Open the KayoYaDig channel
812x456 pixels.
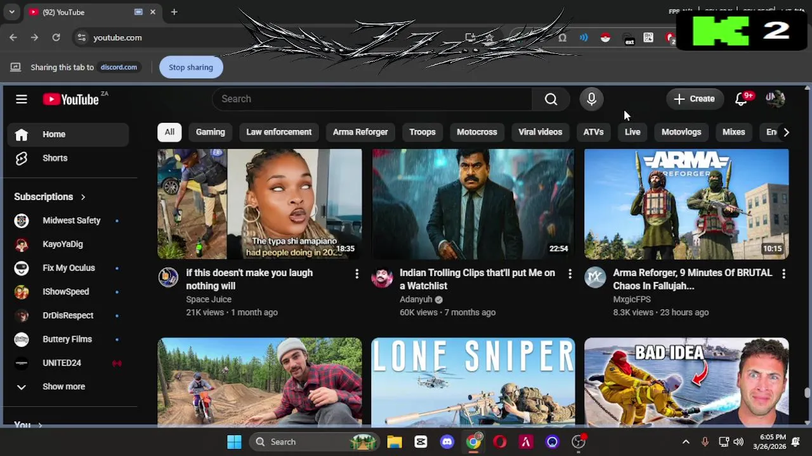coord(69,244)
